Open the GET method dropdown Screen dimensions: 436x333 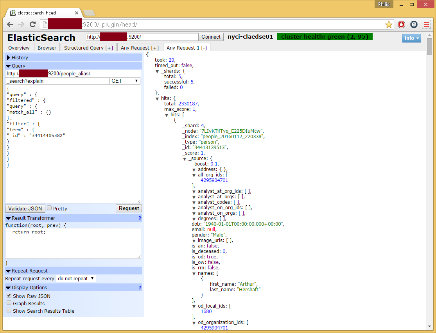point(125,81)
